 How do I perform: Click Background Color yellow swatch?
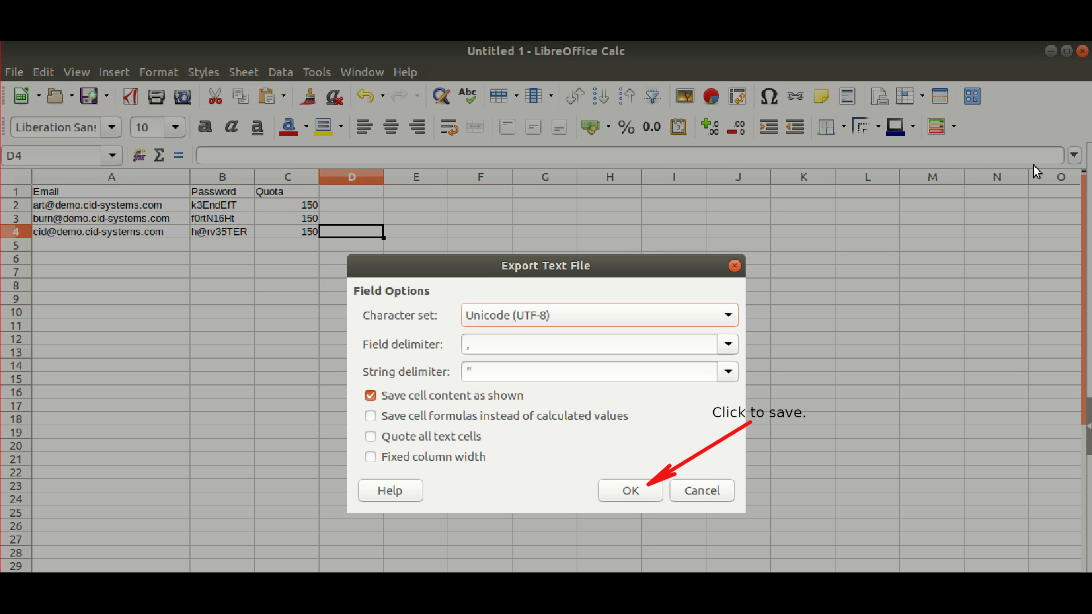click(x=324, y=127)
